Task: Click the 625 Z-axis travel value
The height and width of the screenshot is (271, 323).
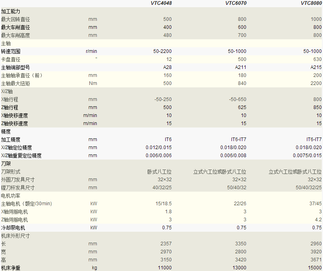Action: coord(242,107)
